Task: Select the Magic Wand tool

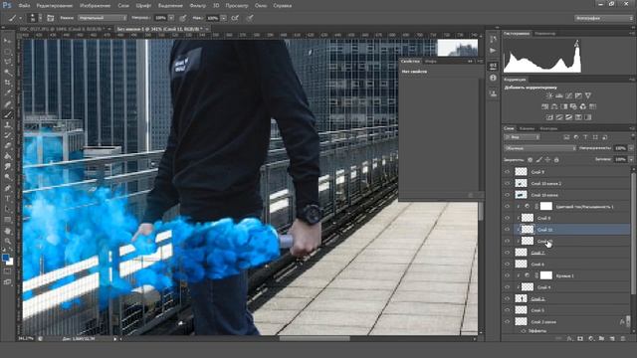Action: coord(8,73)
